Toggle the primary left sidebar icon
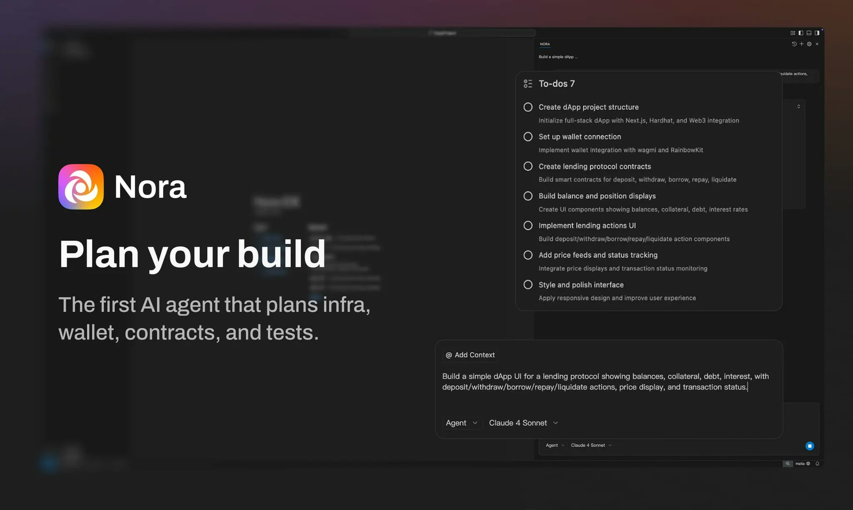The width and height of the screenshot is (853, 510). pos(801,33)
